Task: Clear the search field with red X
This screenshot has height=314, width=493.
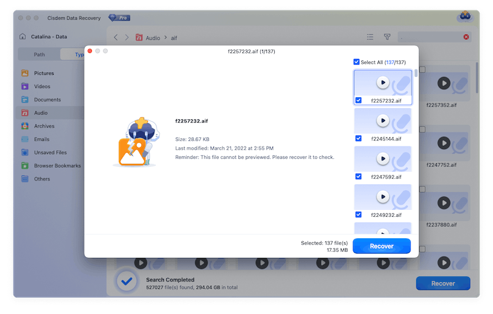Action: pyautogui.click(x=466, y=37)
